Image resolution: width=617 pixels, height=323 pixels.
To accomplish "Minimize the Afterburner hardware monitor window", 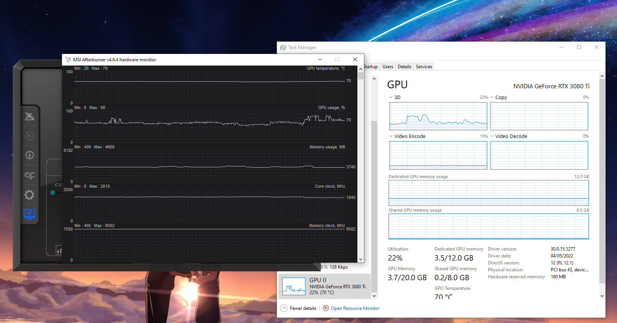I will point(320,59).
